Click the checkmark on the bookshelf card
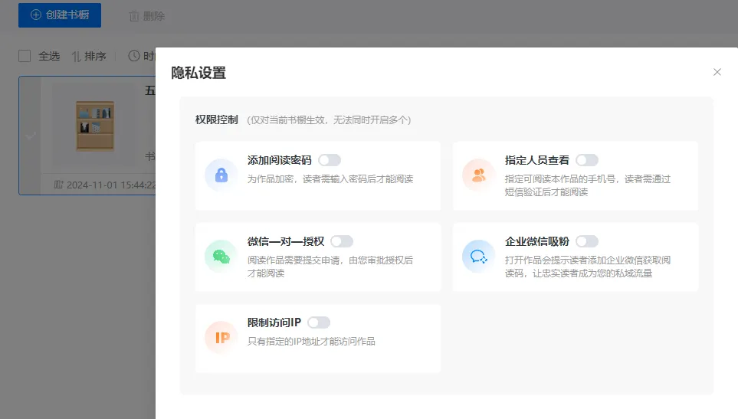The image size is (738, 419). pos(30,136)
